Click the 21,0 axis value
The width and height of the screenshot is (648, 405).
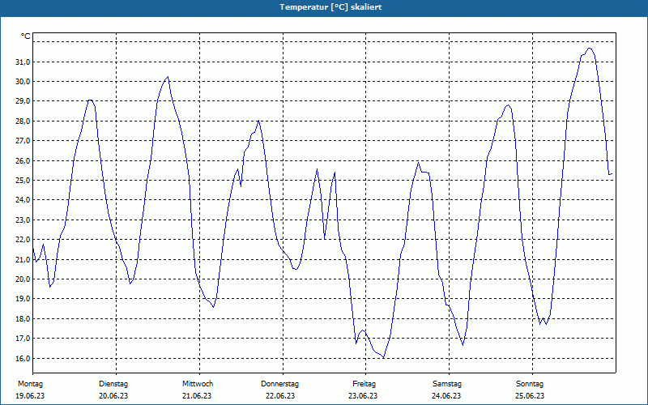click(23, 259)
